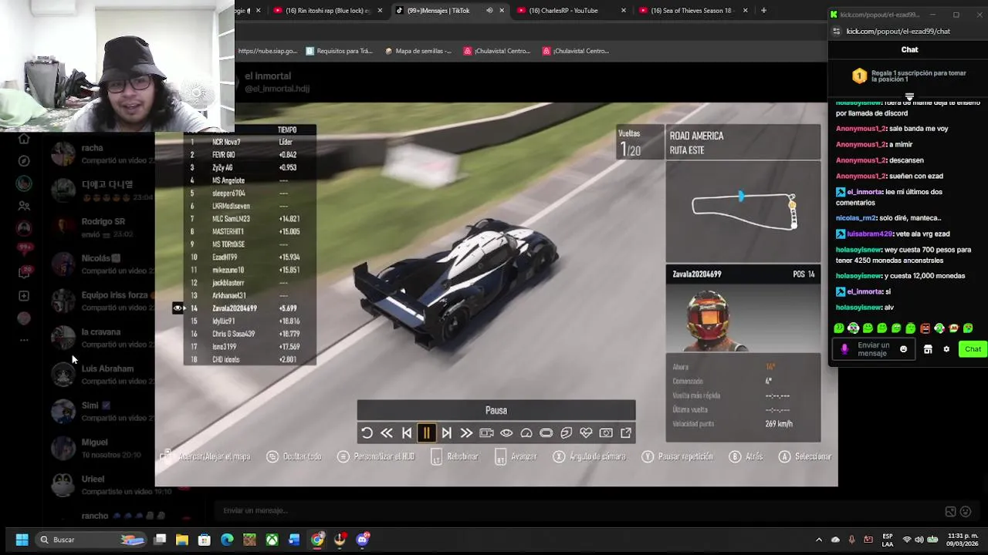Click the heart icon in replay toolbar
988x555 pixels.
pos(586,433)
